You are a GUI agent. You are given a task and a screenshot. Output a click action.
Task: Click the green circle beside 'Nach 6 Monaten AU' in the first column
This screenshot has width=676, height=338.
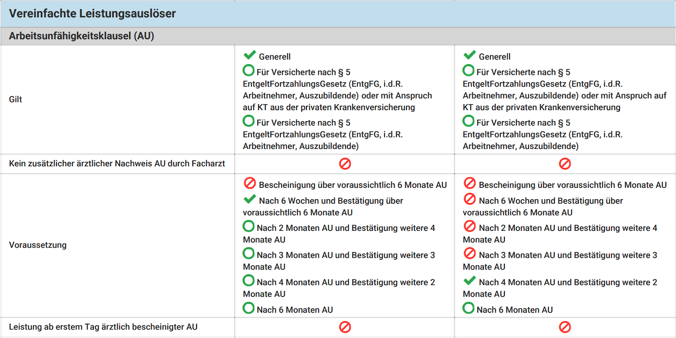click(249, 308)
